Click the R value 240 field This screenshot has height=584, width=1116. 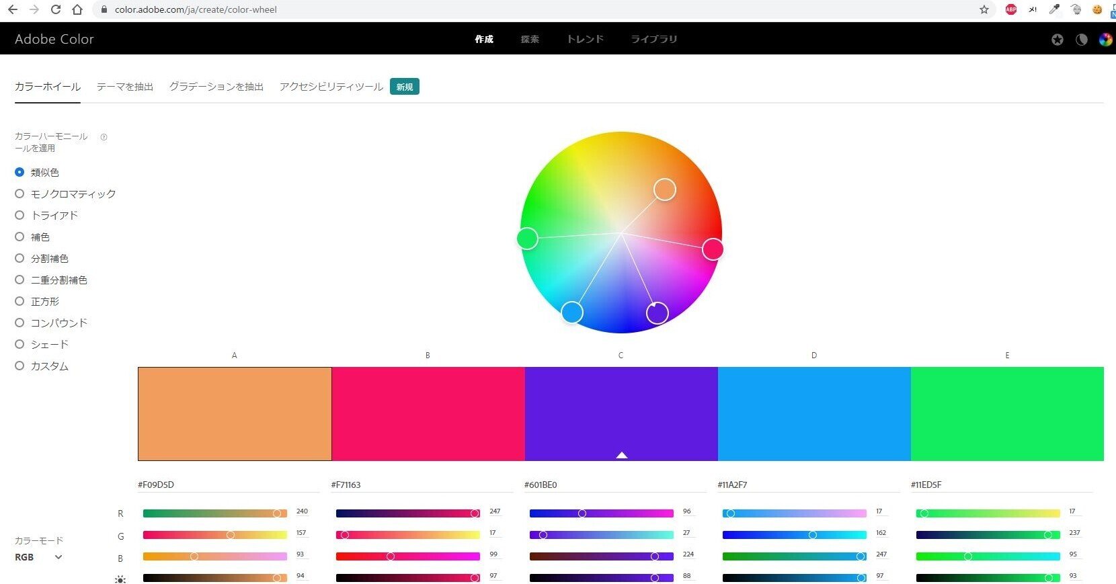[x=303, y=512]
